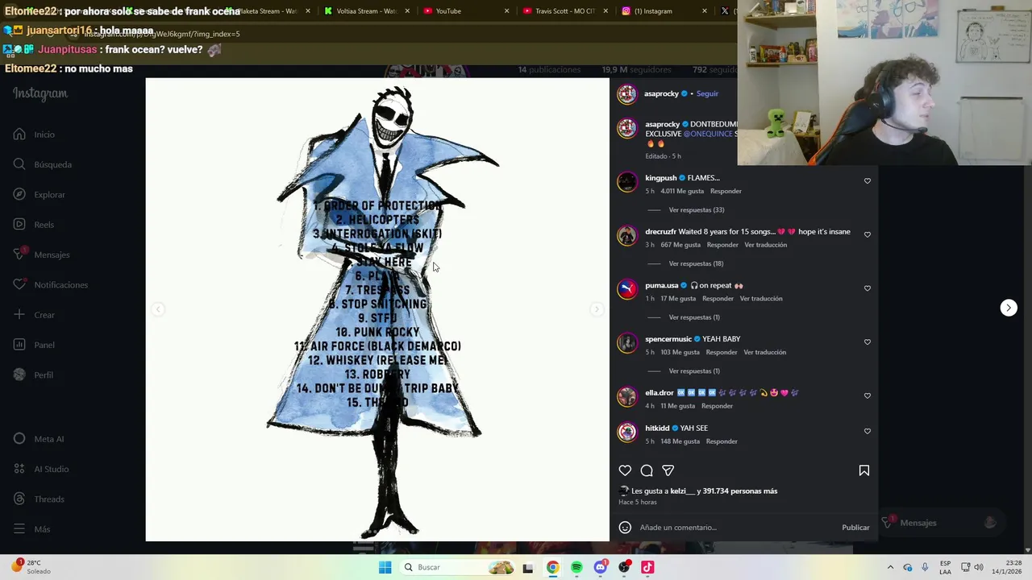Show next image in the carousel
1032x580 pixels.
click(x=597, y=309)
